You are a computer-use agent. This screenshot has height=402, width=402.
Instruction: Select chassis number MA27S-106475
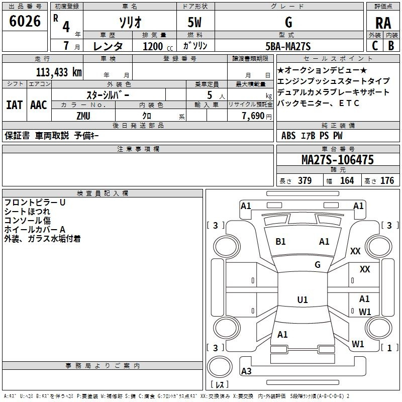tap(338, 160)
